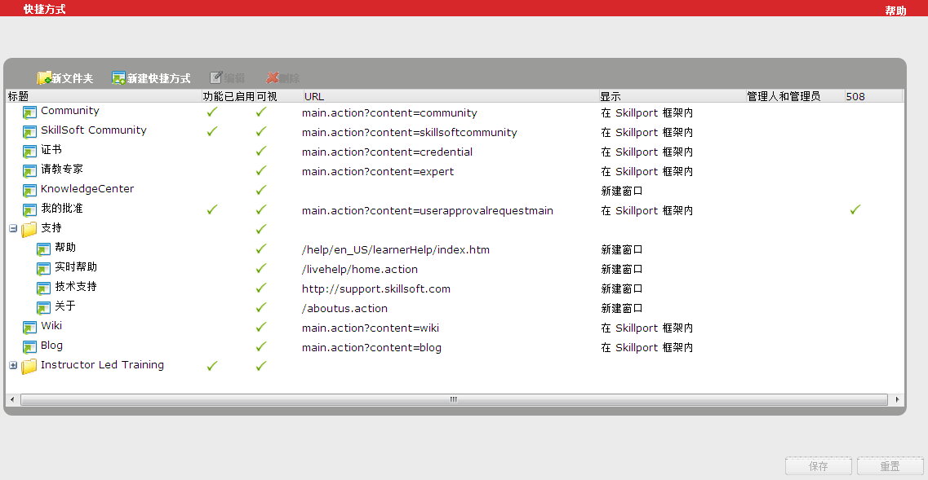Click the Instructor Led Training folder icon

click(29, 366)
